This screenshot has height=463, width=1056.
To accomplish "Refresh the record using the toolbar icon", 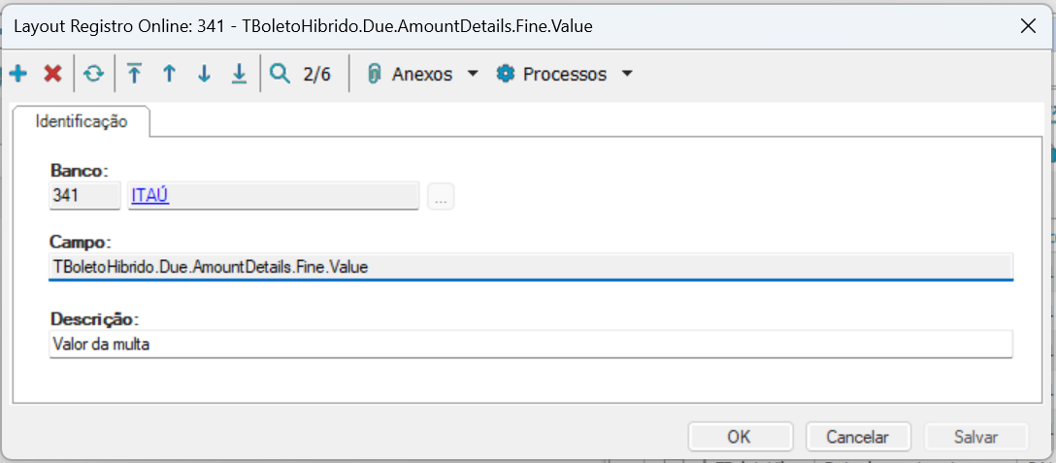I will (93, 74).
